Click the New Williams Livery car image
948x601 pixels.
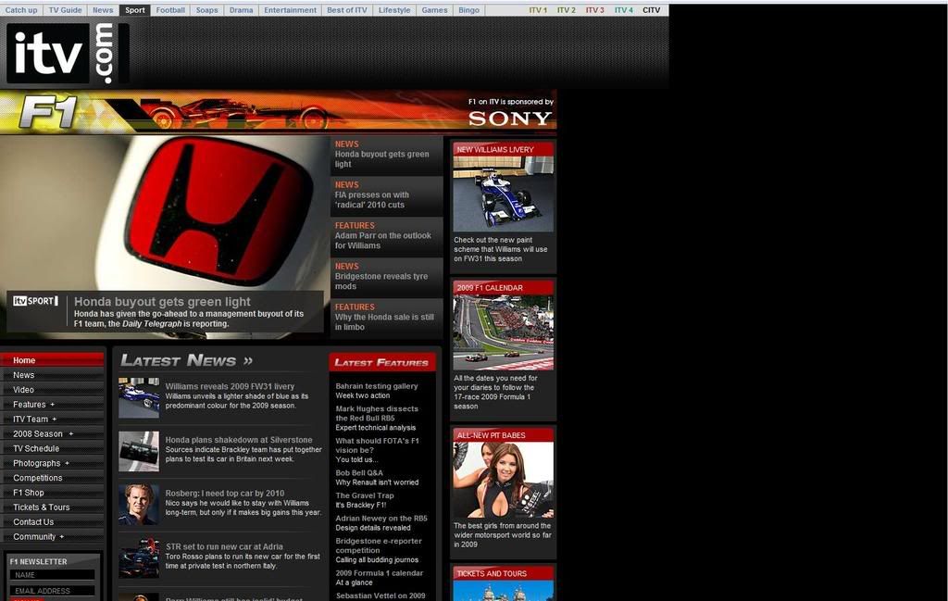pyautogui.click(x=503, y=194)
